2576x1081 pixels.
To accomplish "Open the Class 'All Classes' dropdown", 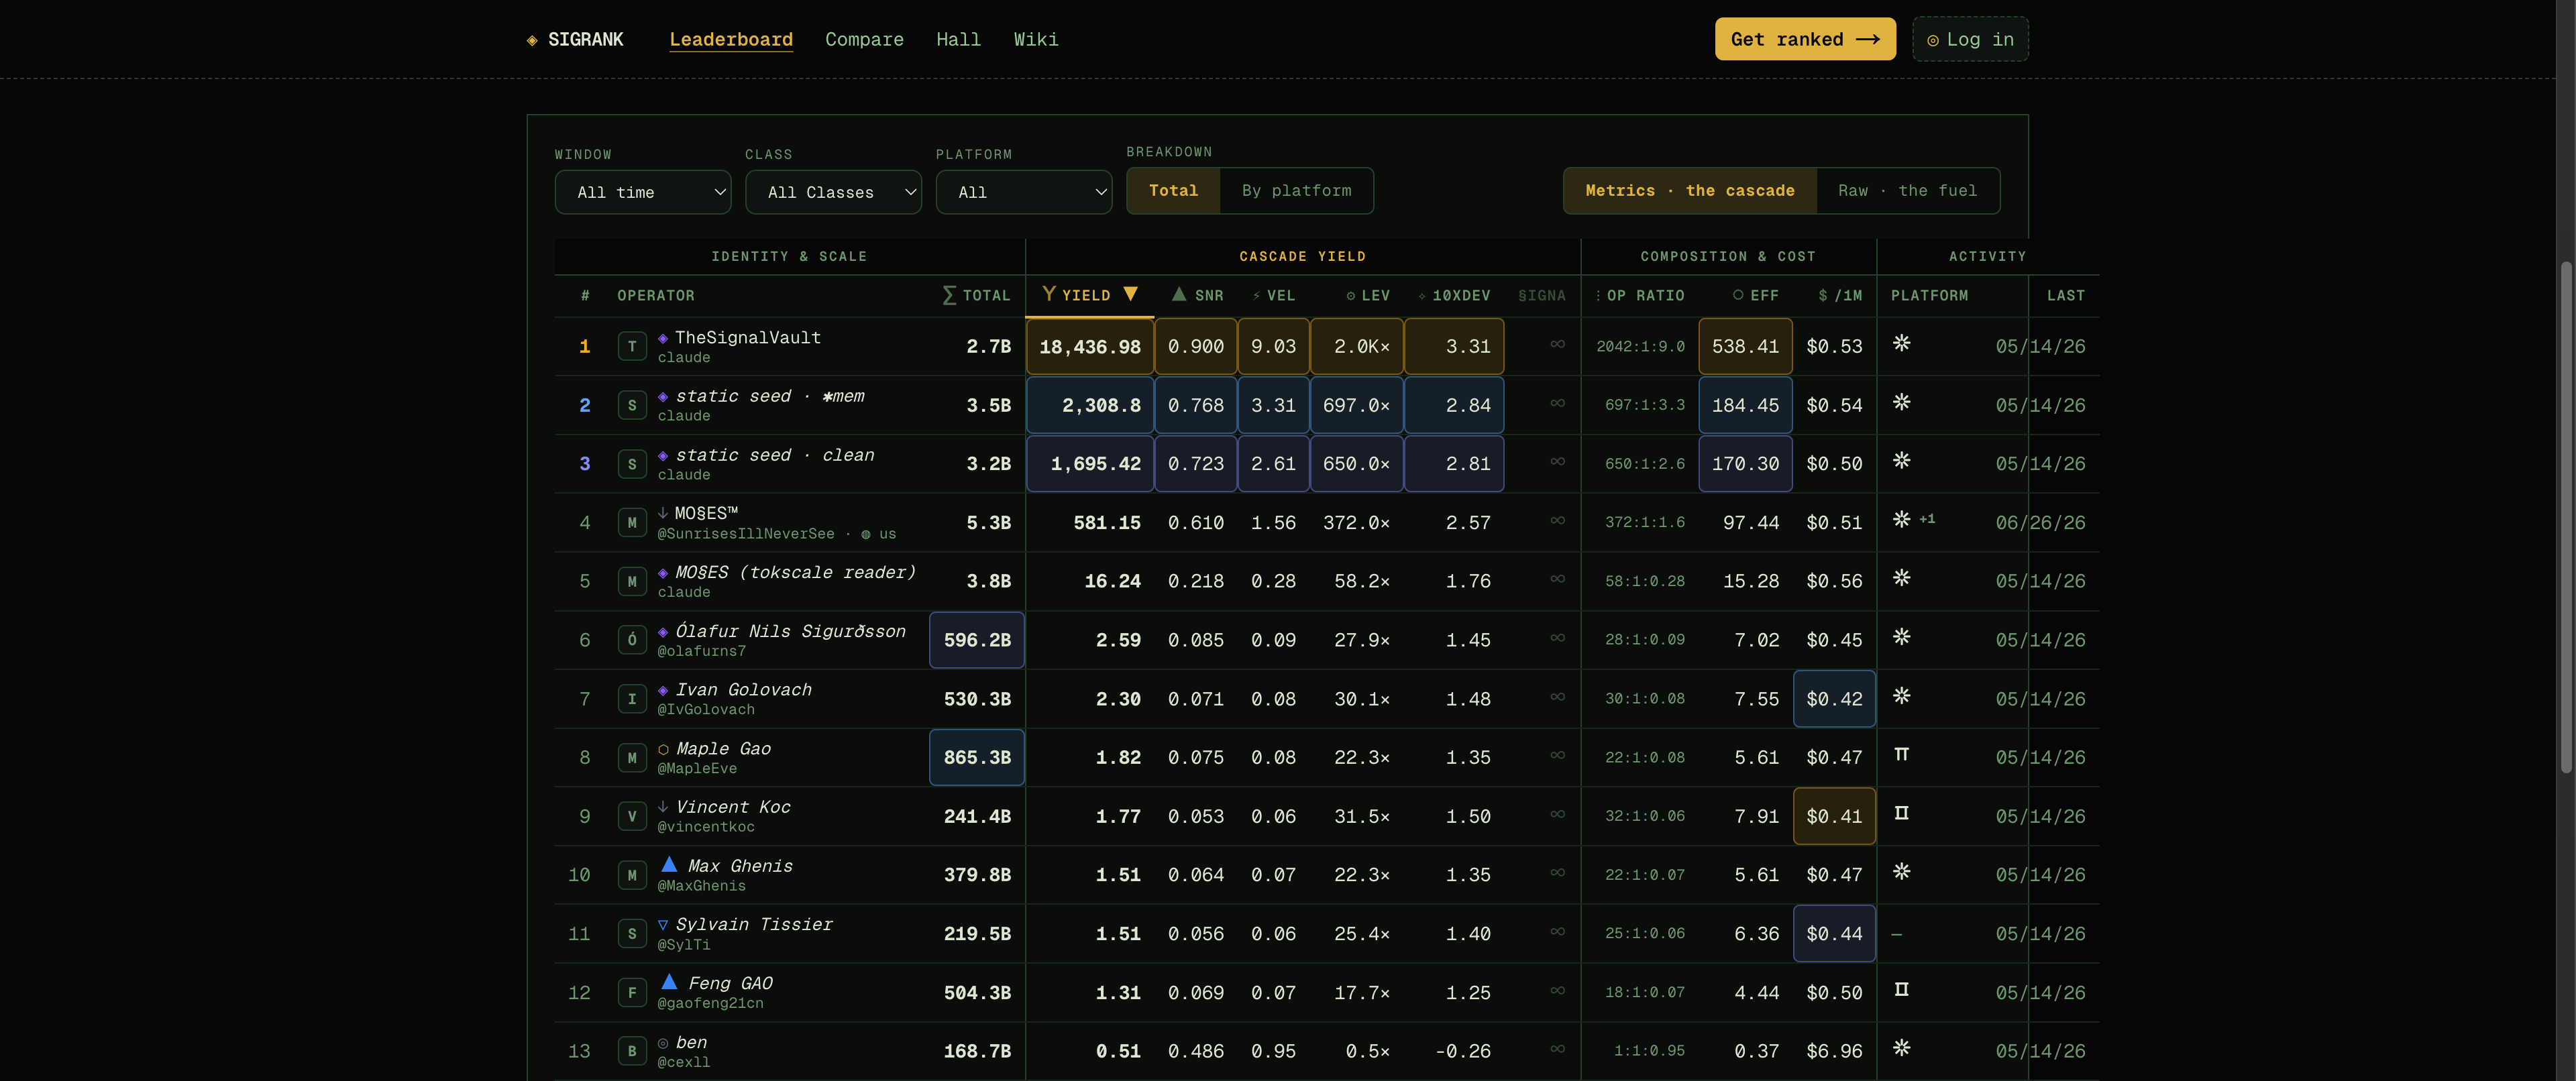I will [833, 192].
